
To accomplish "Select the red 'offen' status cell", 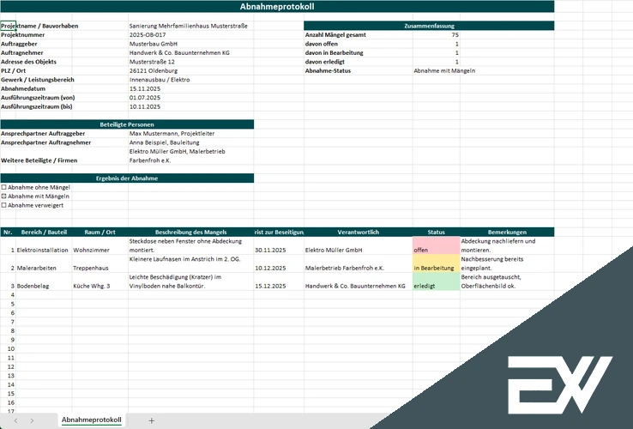I will pyautogui.click(x=436, y=245).
